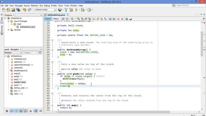Click Find Next Occurrence icon in editor toolbar

(86, 19)
